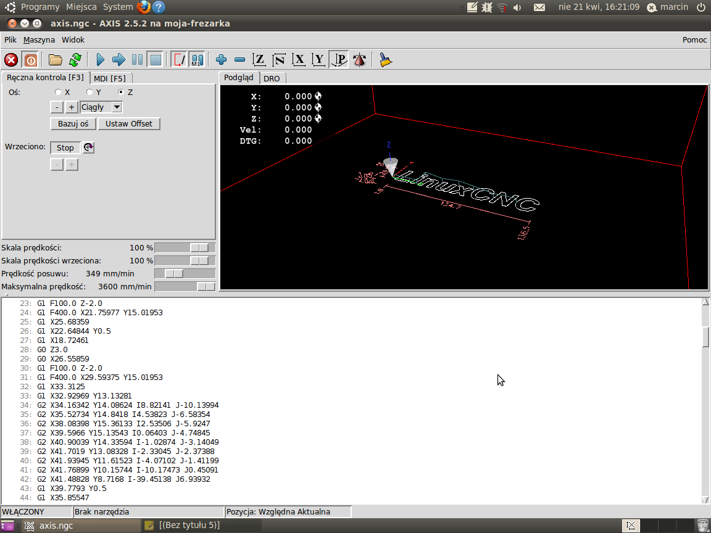
Task: Open the Pomoc menu
Action: (x=694, y=40)
